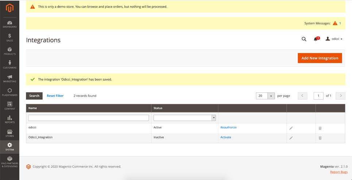
Task: Delete Odicci_Integration using the trash icon
Action: 320,138
